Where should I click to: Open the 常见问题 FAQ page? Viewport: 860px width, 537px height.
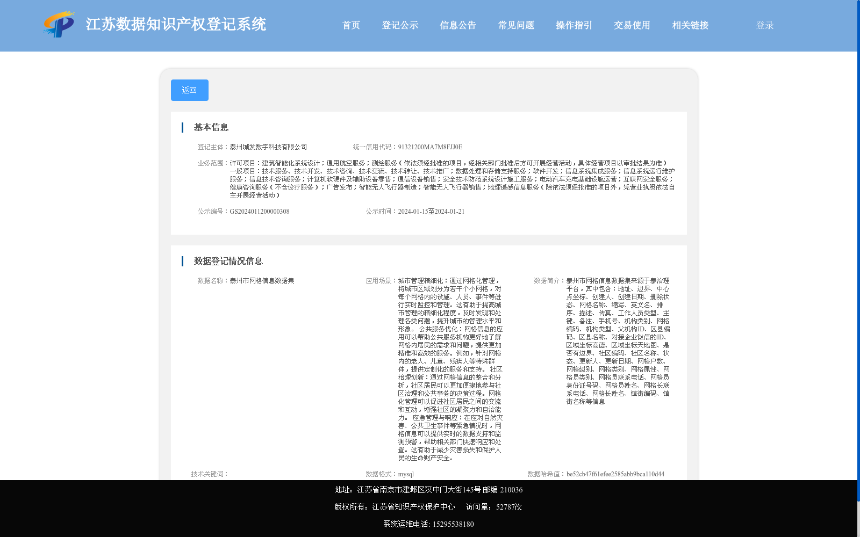coord(515,25)
